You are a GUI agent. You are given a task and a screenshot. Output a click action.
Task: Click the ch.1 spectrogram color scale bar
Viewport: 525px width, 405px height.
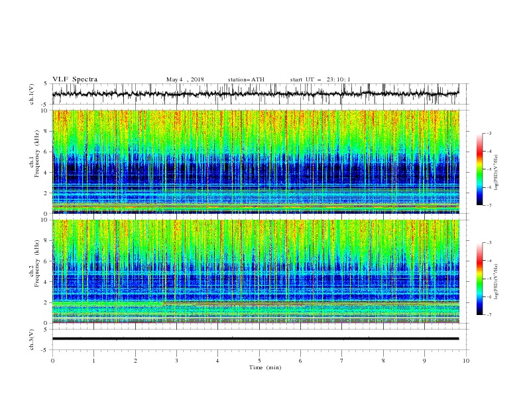pyautogui.click(x=479, y=169)
